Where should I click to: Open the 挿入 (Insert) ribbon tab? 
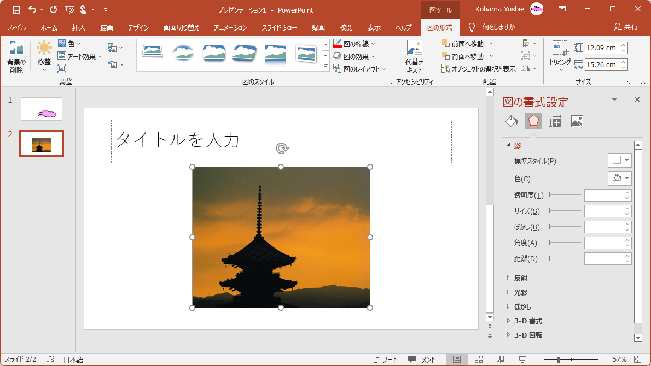coord(78,27)
